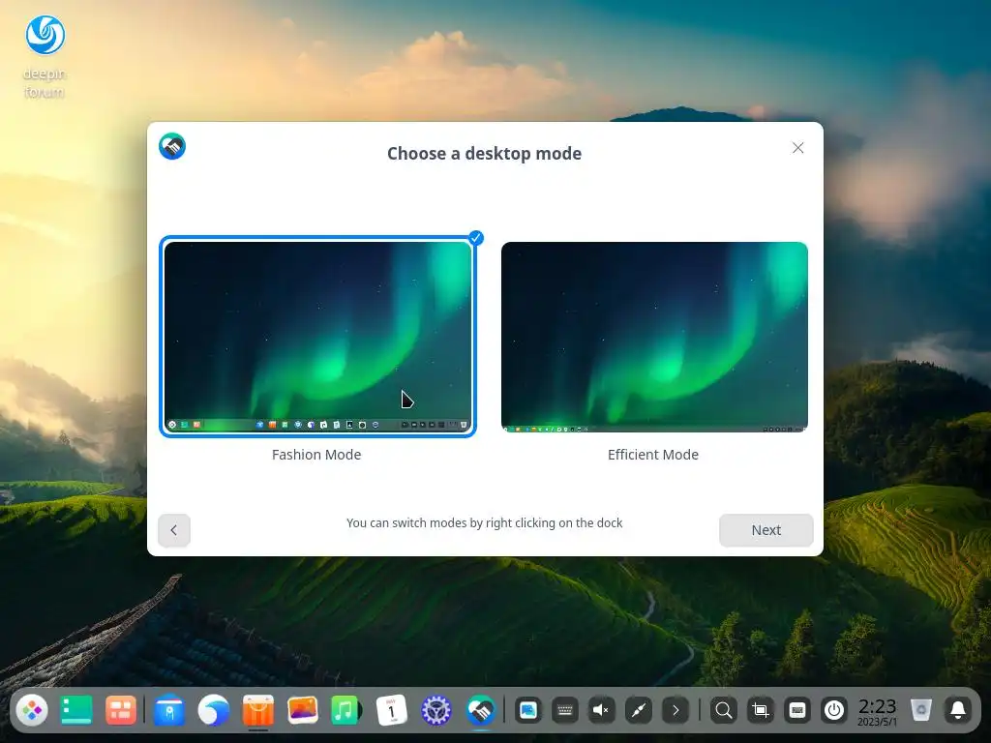Launch the Music player from the dock
The height and width of the screenshot is (743, 991).
[345, 710]
